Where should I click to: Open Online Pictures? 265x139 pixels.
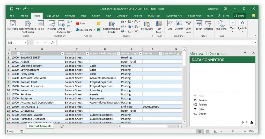61,27
